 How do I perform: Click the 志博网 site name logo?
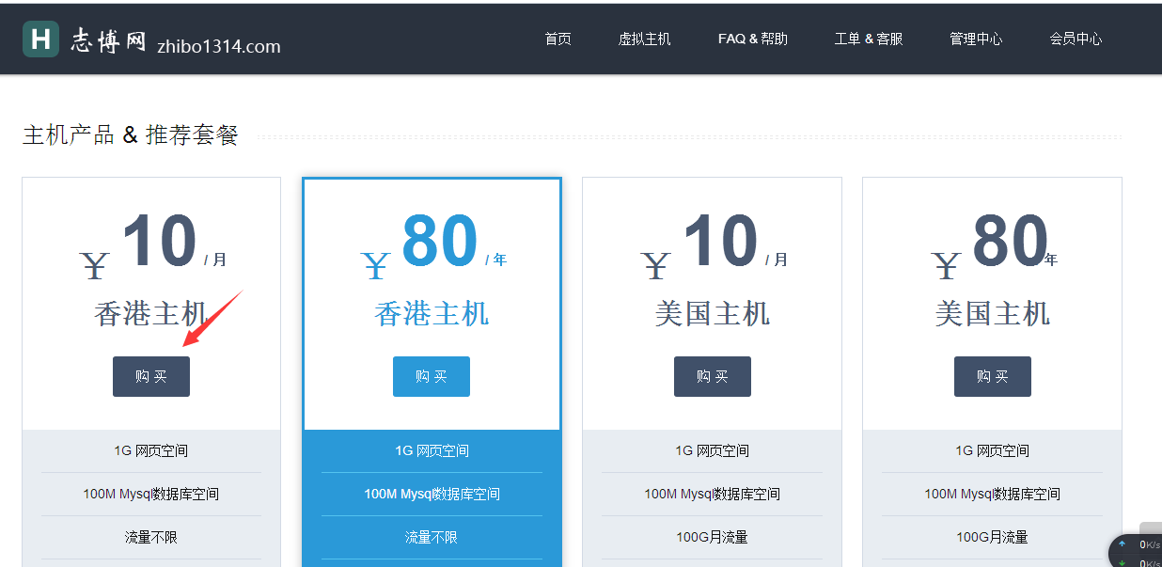click(108, 40)
